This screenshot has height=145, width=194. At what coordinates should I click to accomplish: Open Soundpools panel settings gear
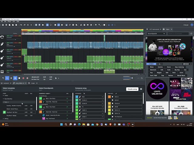tap(191, 34)
